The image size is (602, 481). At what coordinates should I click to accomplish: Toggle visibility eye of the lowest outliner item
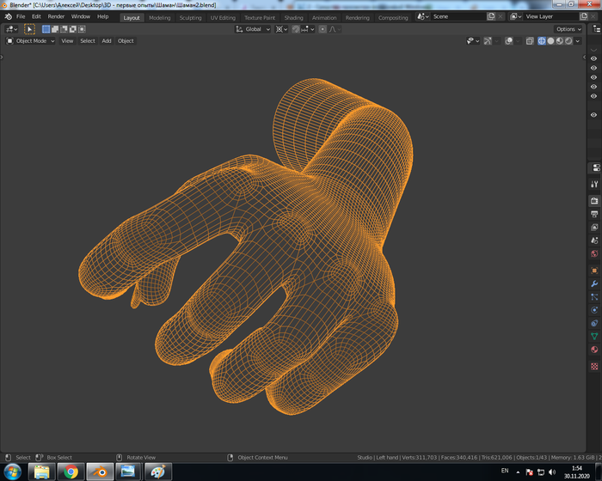click(x=593, y=114)
